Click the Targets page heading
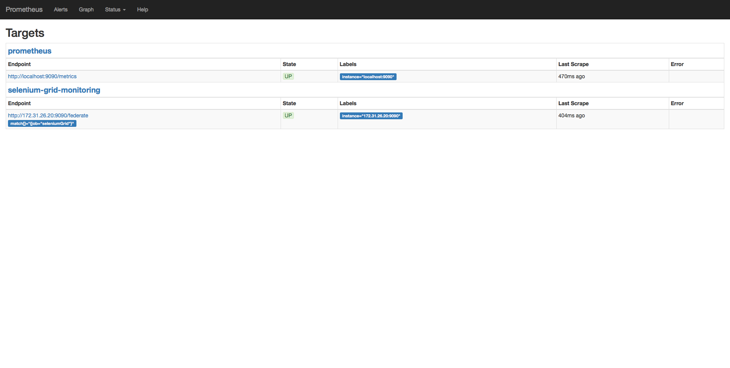Viewport: 730px width, 368px height. (25, 33)
